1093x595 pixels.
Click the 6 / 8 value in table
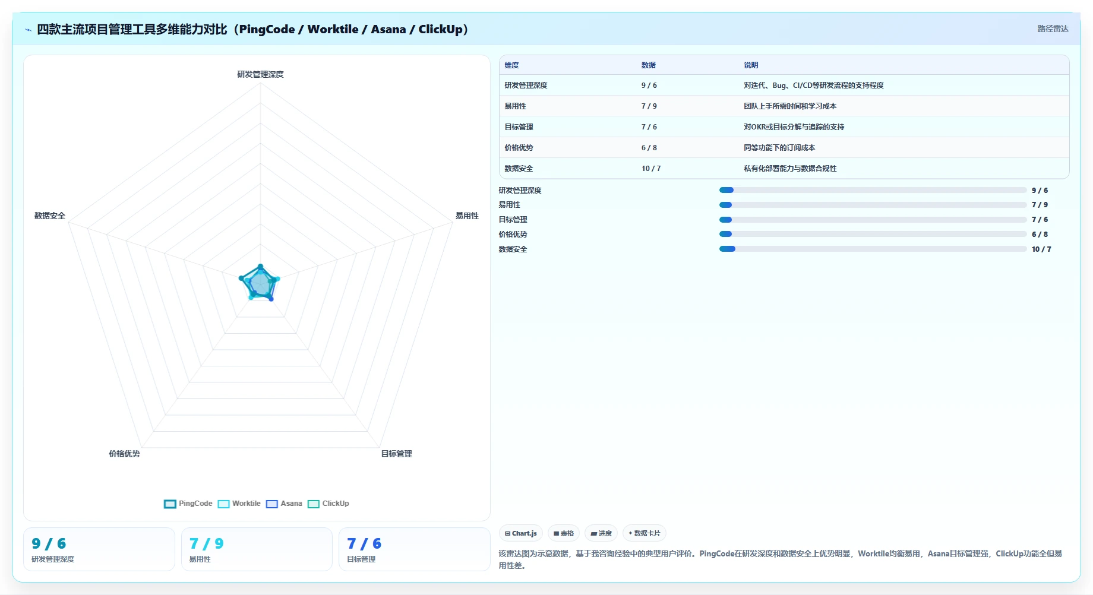pyautogui.click(x=649, y=148)
